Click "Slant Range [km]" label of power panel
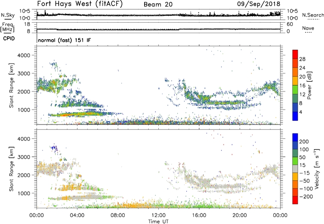The width and height of the screenshot is (324, 224). click(x=11, y=85)
